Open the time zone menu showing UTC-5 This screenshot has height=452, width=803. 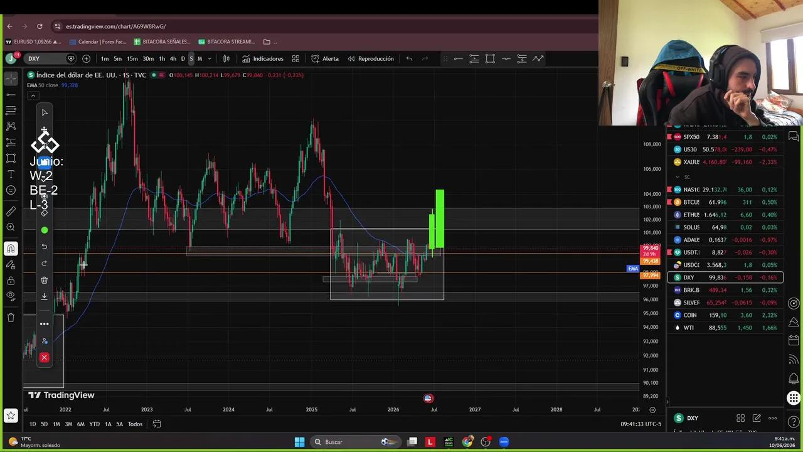click(641, 424)
